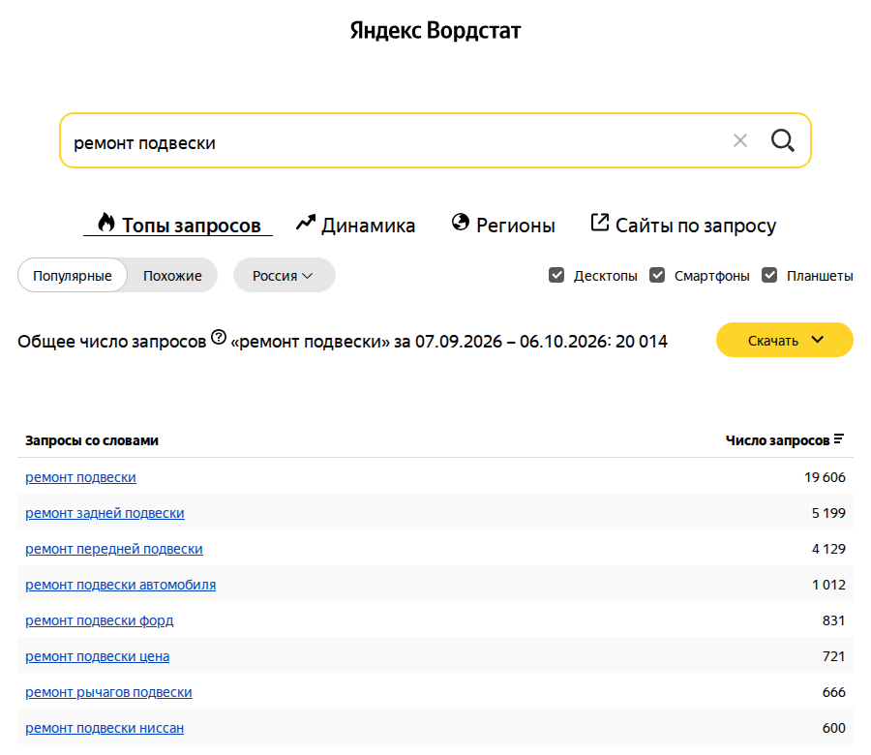The width and height of the screenshot is (871, 755).
Task: Disable the Планшеты checkbox
Action: click(x=769, y=275)
